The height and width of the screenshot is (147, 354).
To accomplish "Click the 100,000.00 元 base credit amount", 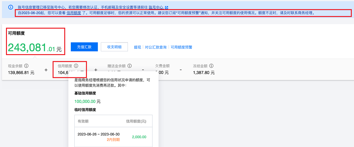I will [x=88, y=102].
